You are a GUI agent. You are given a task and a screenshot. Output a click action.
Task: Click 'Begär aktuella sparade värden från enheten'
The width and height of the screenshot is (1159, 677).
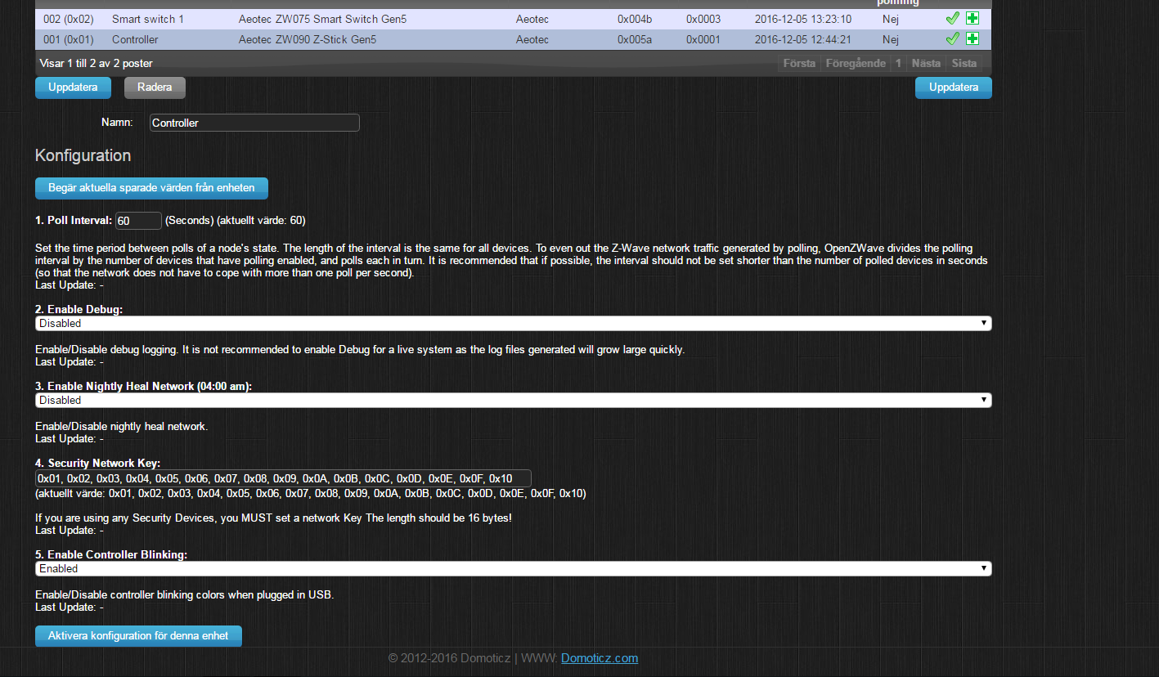point(151,188)
